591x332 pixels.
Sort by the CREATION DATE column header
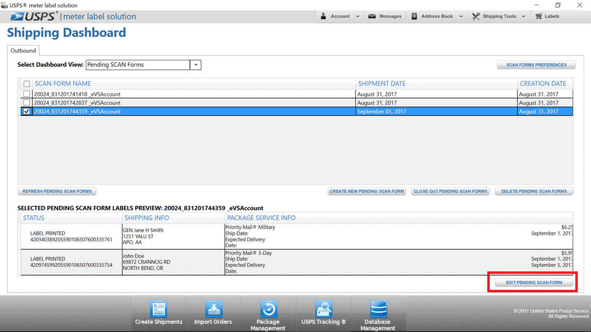point(543,83)
